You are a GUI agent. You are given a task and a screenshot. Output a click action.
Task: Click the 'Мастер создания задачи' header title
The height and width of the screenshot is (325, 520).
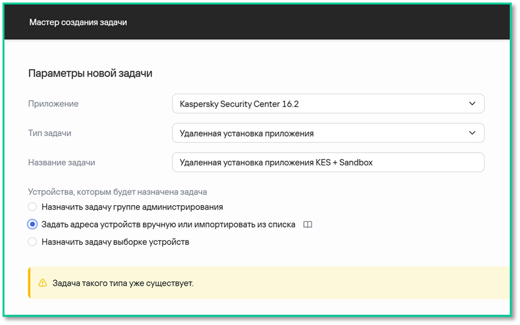(x=78, y=22)
